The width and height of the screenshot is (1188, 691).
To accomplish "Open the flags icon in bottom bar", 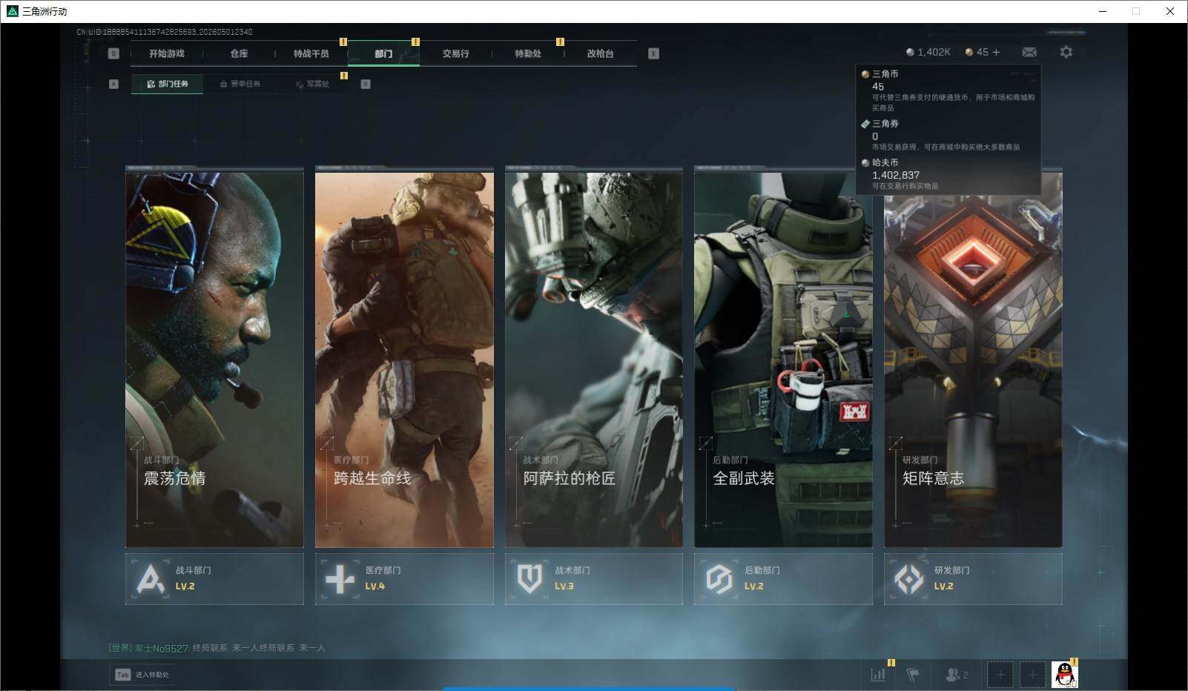I will pos(913,675).
